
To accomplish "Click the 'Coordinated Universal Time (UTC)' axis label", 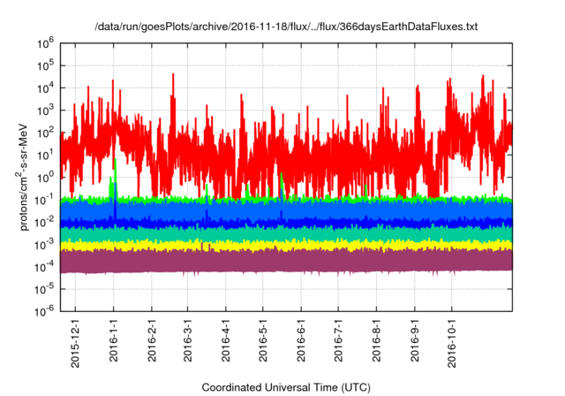I will point(286,387).
